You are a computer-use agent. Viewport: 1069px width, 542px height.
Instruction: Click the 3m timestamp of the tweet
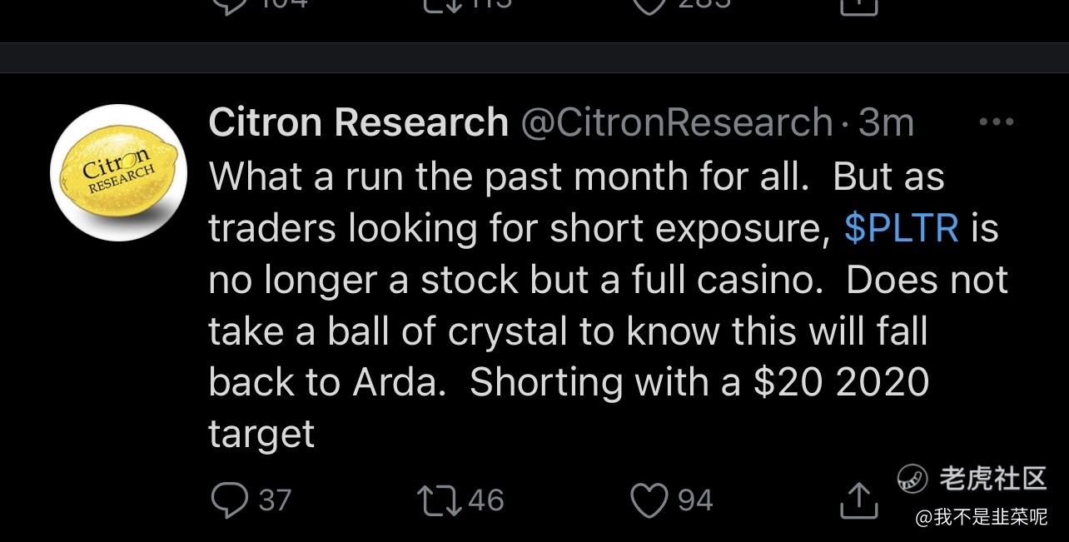(x=886, y=122)
